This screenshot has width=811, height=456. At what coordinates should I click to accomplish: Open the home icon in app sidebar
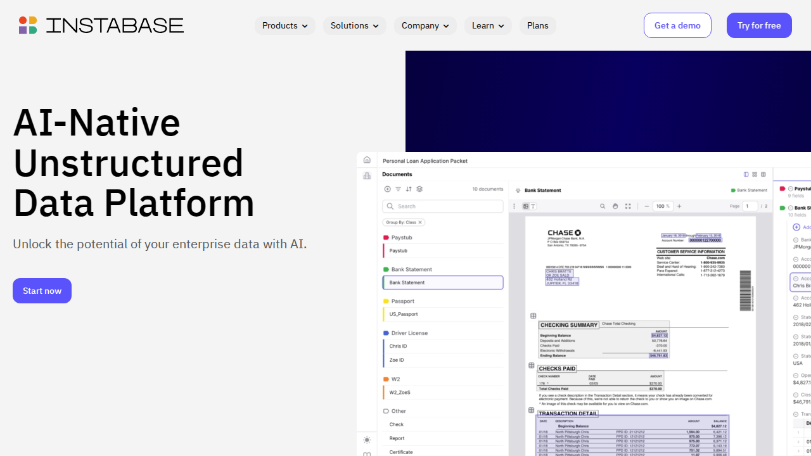[367, 160]
